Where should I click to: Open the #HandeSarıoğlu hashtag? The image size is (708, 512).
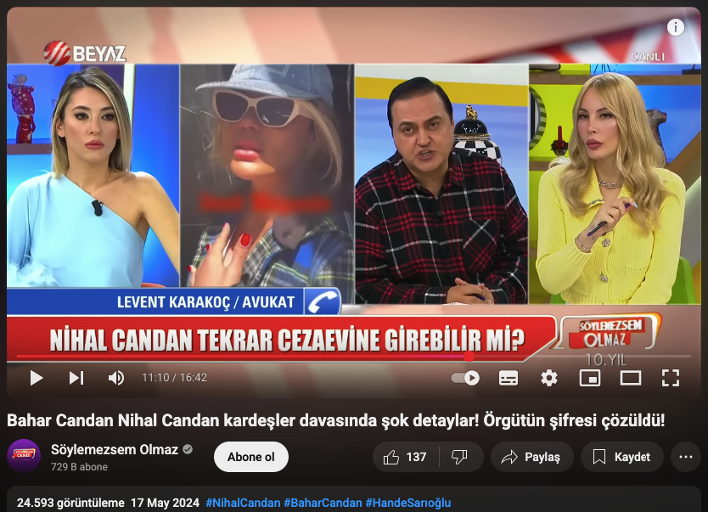tap(408, 503)
